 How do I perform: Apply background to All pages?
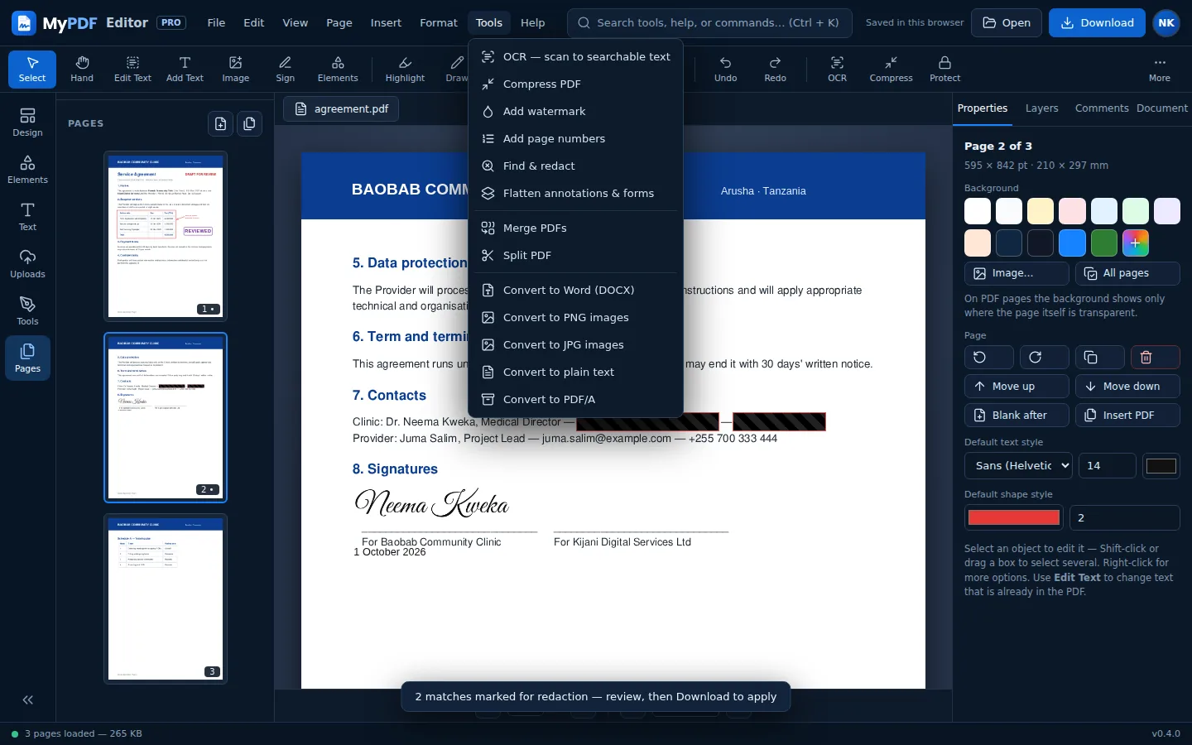[x=1127, y=273]
